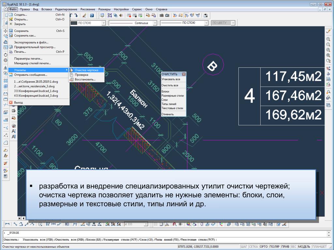
Task: Toggle ПЛАНШЕТ in status bar
Action: (320, 247)
